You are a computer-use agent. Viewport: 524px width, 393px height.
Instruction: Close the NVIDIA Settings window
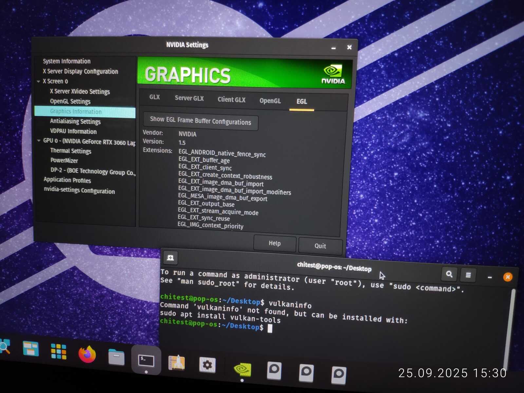pyautogui.click(x=349, y=47)
